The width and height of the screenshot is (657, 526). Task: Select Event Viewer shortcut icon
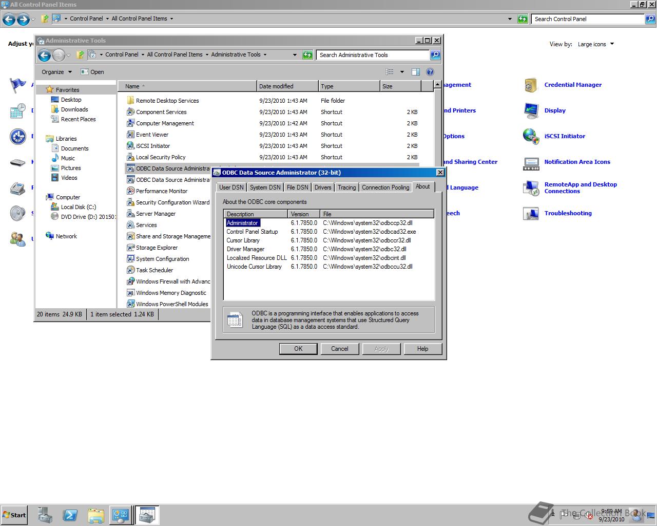pyautogui.click(x=130, y=135)
